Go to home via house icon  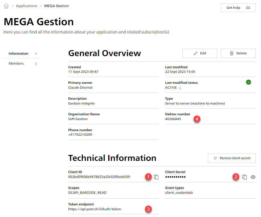coord(6,6)
